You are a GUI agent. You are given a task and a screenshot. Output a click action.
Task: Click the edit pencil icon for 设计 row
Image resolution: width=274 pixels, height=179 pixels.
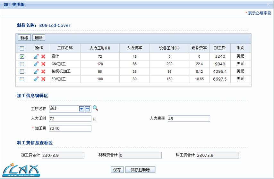click(36, 56)
